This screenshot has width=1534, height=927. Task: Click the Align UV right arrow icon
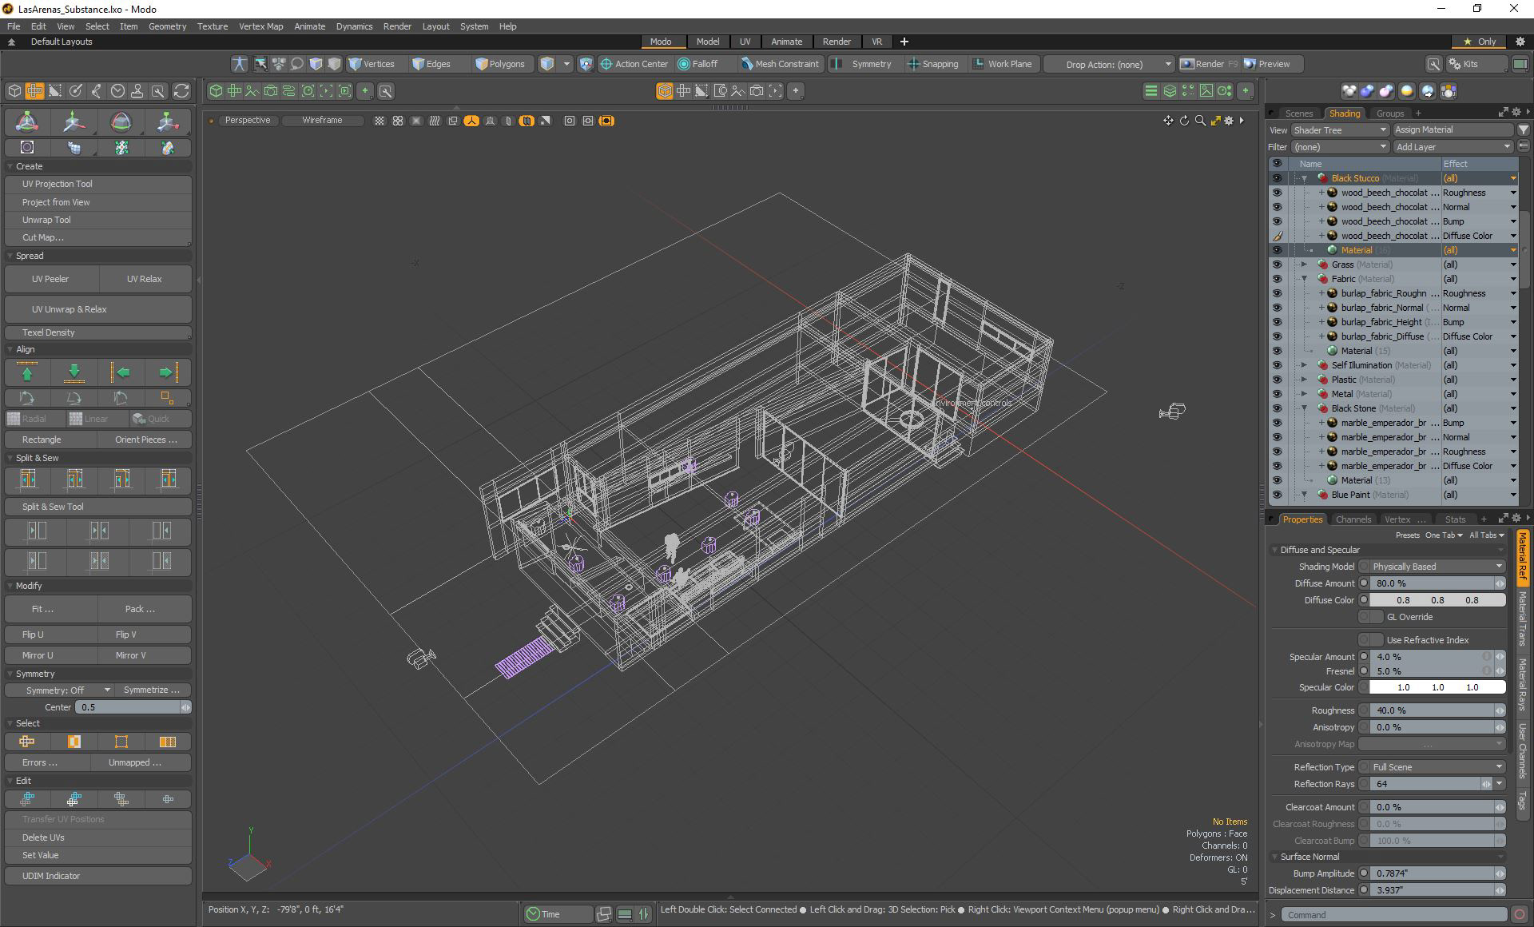pyautogui.click(x=167, y=372)
